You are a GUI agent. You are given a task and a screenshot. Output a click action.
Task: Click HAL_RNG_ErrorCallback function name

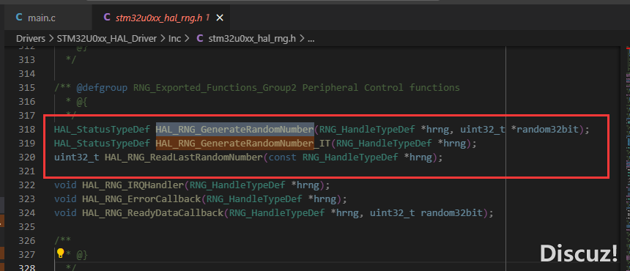click(x=141, y=199)
